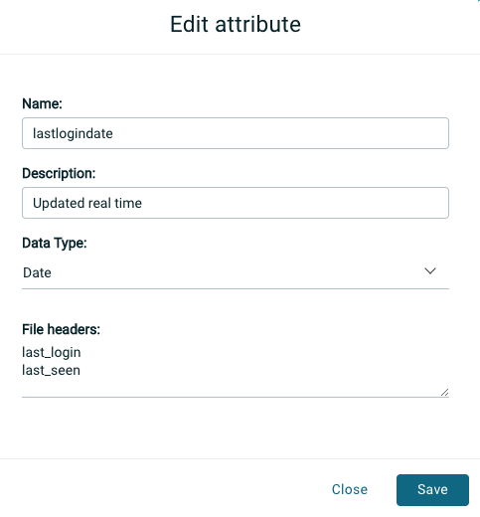Image resolution: width=480 pixels, height=517 pixels.
Task: Click the 'Description:' field label
Action: click(59, 173)
